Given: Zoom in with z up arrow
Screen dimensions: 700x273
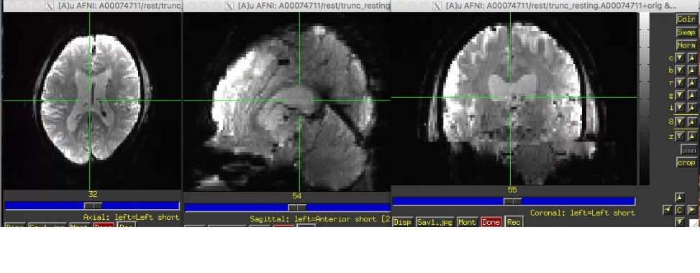Looking at the screenshot, I should tap(691, 136).
